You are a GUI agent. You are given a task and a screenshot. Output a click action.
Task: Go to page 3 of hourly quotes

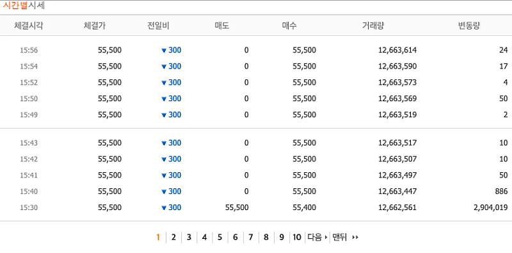(x=189, y=238)
